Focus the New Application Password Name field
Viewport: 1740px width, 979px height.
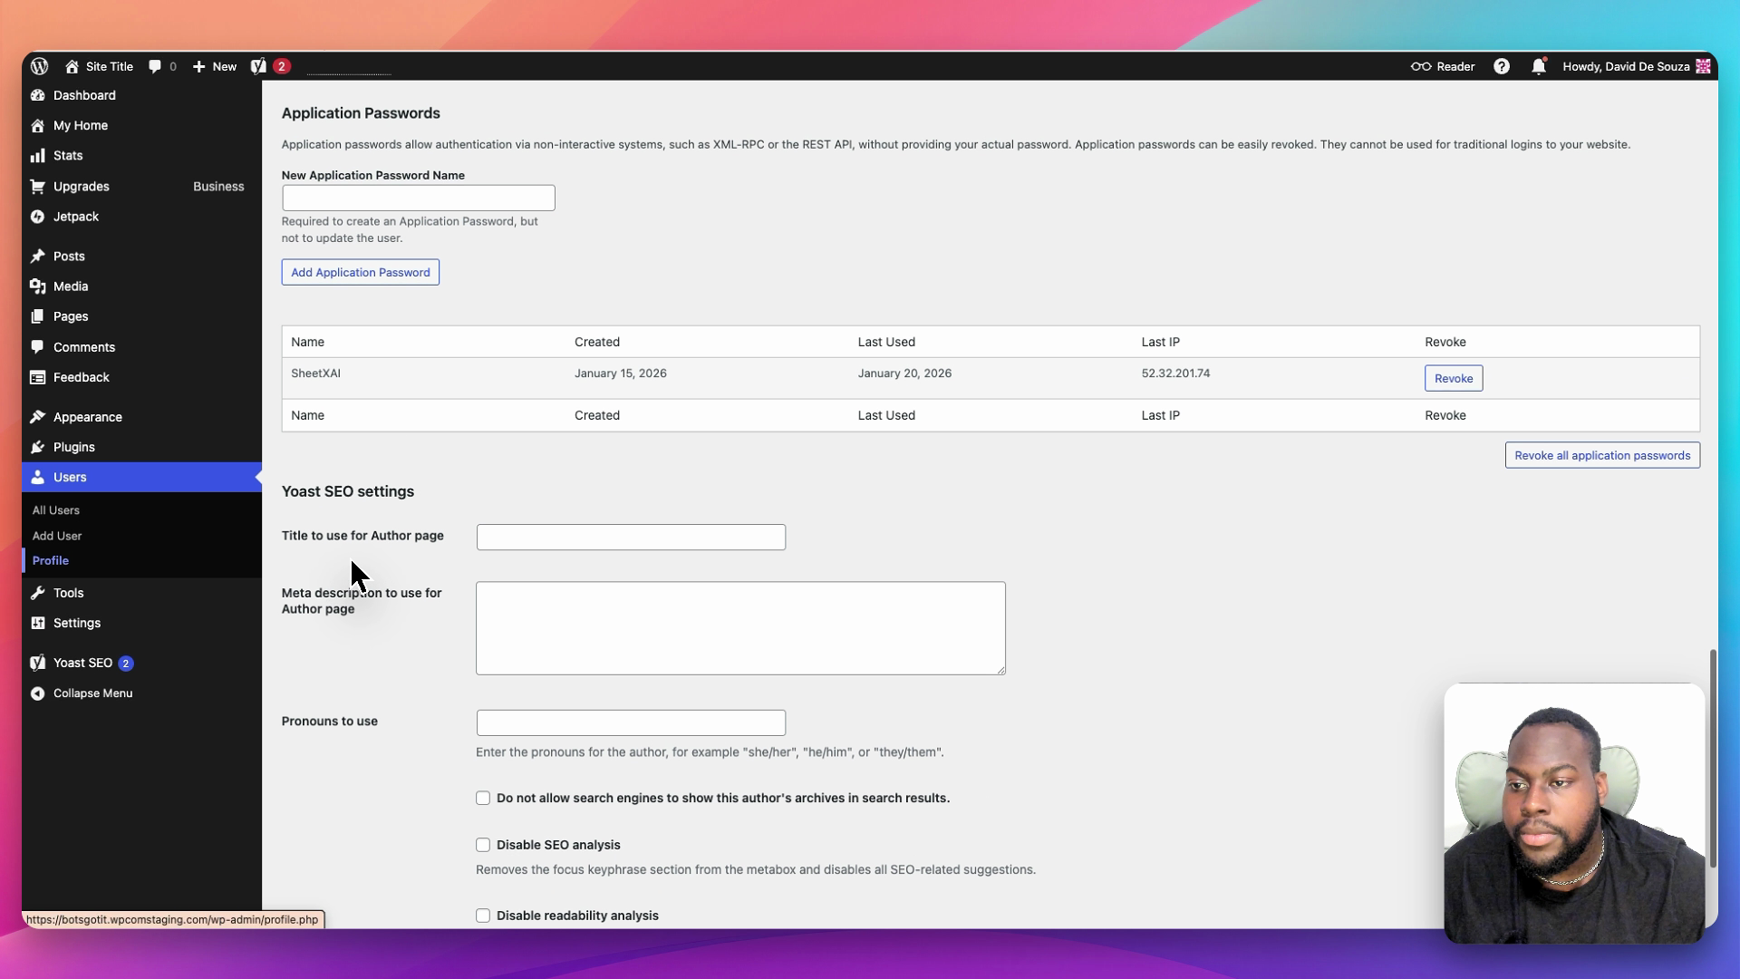point(418,199)
